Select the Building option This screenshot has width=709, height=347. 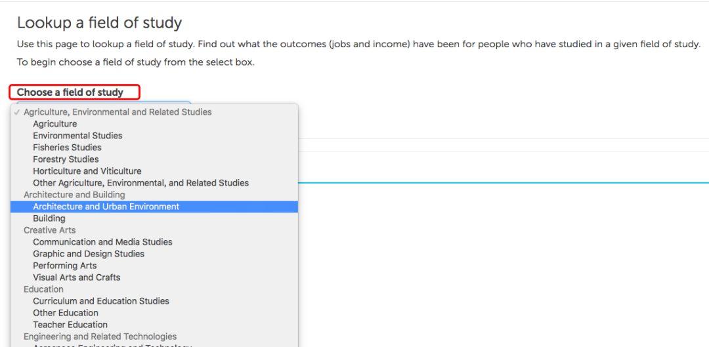click(x=49, y=218)
